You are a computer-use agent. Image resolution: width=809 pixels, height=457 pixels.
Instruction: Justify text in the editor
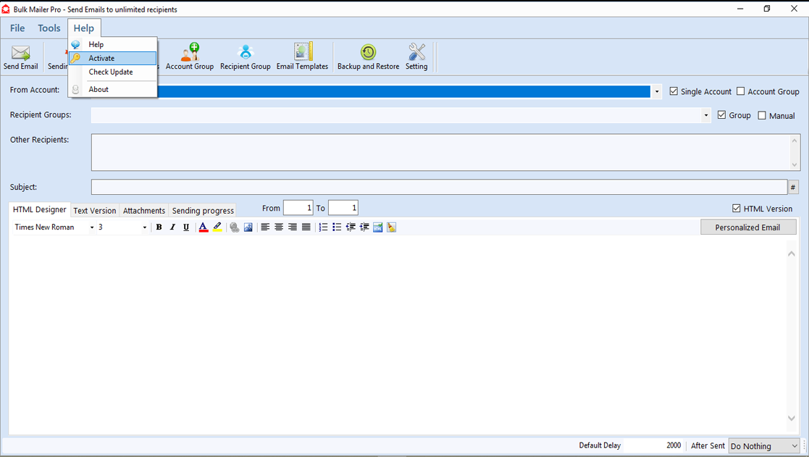[x=306, y=227]
